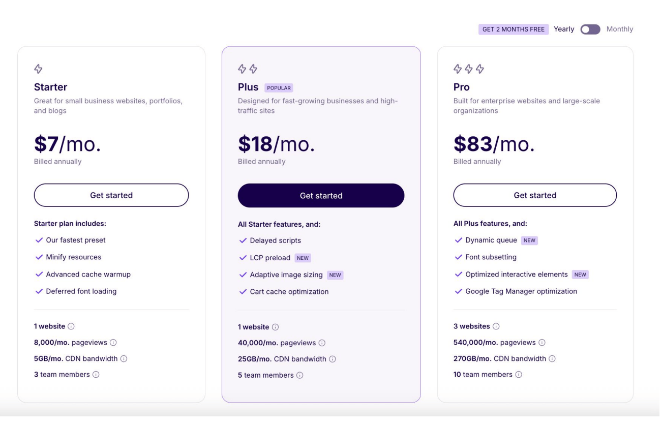This screenshot has width=662, height=425.
Task: Click info icon beside Plus plan's 1 website
Action: pos(275,327)
